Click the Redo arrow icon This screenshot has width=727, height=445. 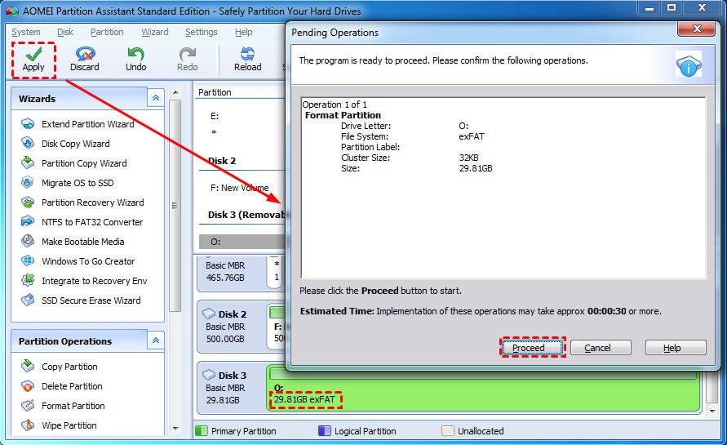click(188, 54)
